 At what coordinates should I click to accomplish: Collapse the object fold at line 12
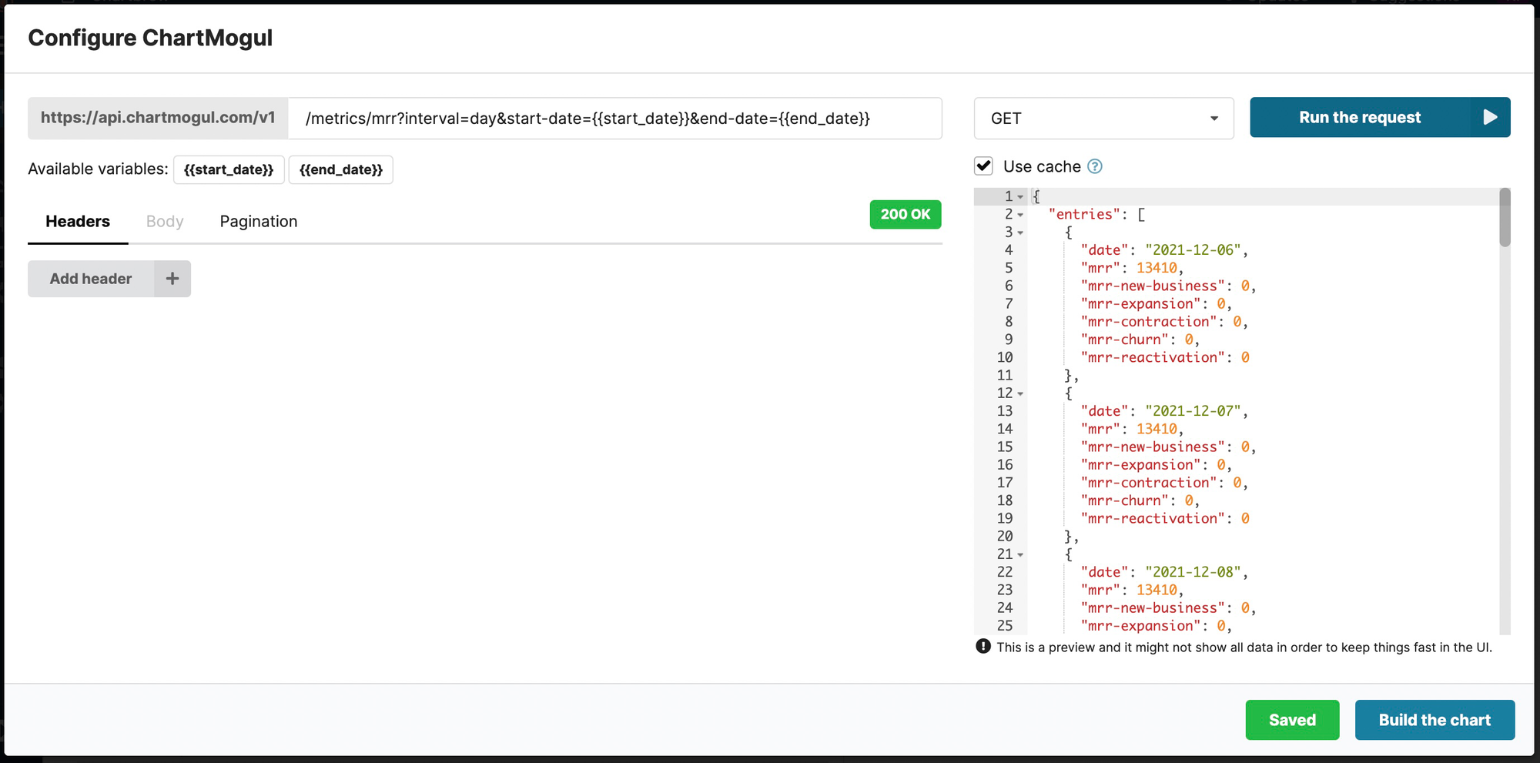1020,393
